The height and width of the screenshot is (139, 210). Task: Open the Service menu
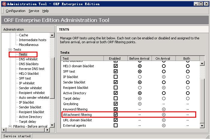point(34,11)
